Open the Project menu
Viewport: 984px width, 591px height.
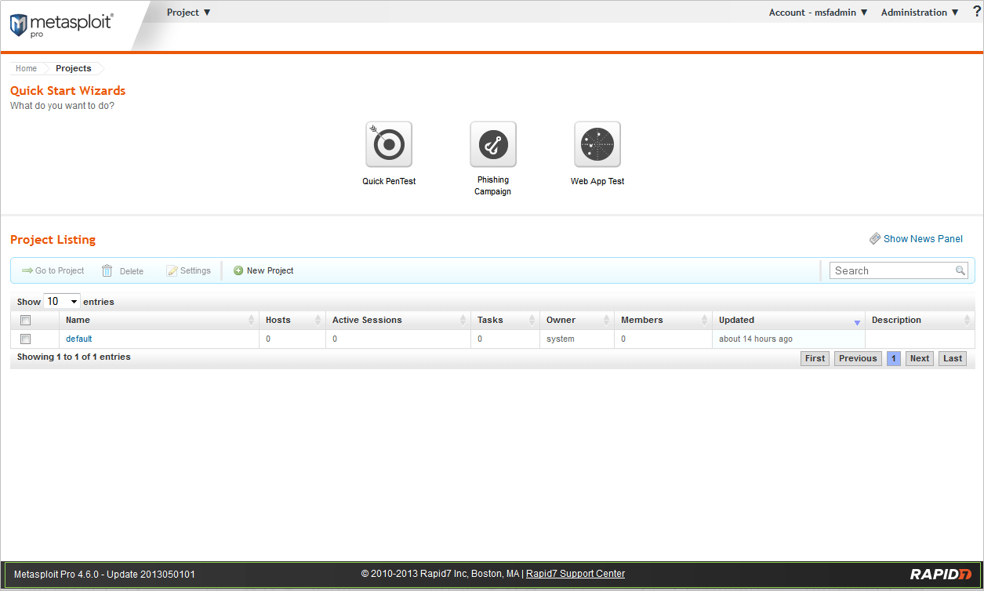click(189, 13)
